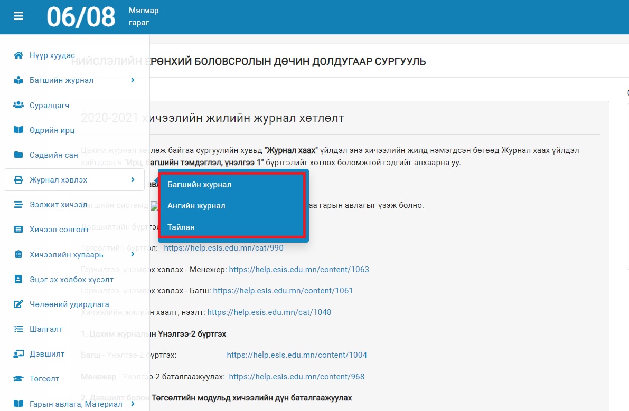
Task: Click the Дэвшилт icon
Action: [18, 353]
